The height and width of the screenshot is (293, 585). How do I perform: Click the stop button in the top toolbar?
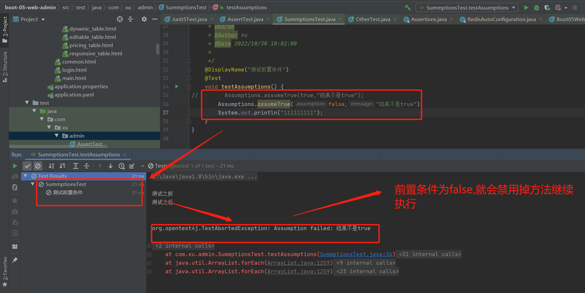click(x=575, y=7)
